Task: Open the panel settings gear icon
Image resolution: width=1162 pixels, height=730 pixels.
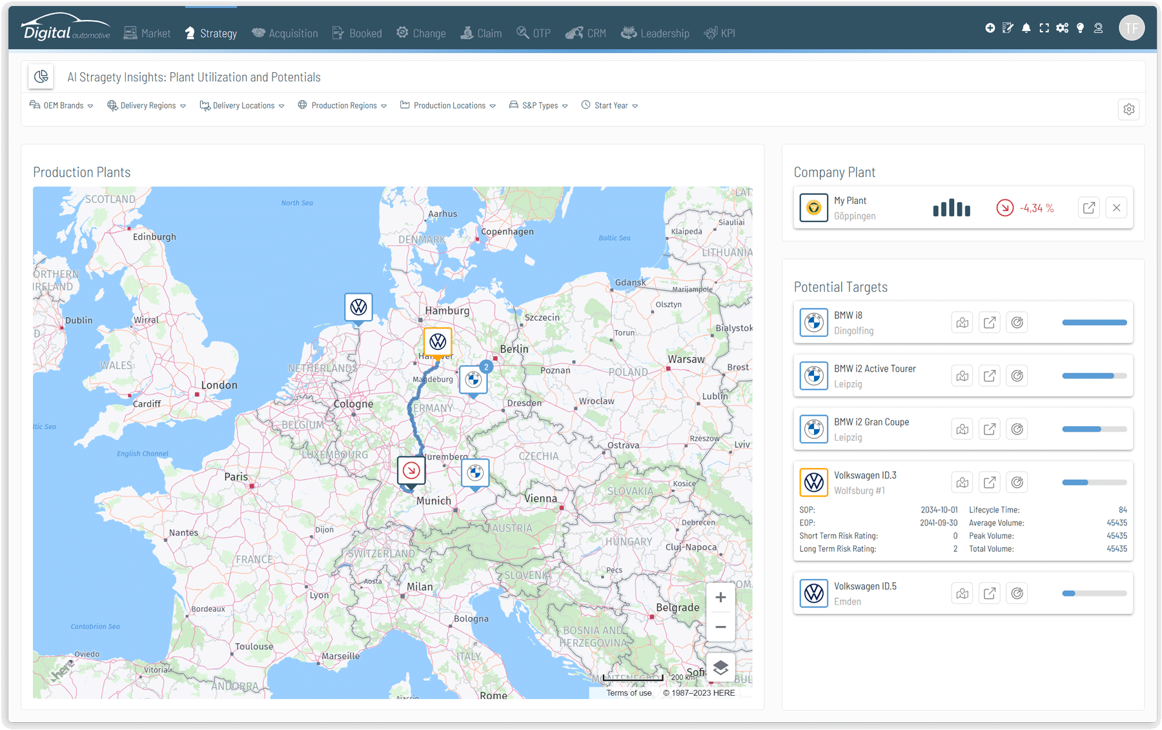Action: tap(1128, 109)
